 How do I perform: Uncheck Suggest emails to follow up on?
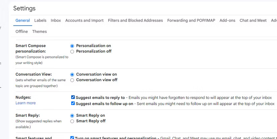[73, 104]
